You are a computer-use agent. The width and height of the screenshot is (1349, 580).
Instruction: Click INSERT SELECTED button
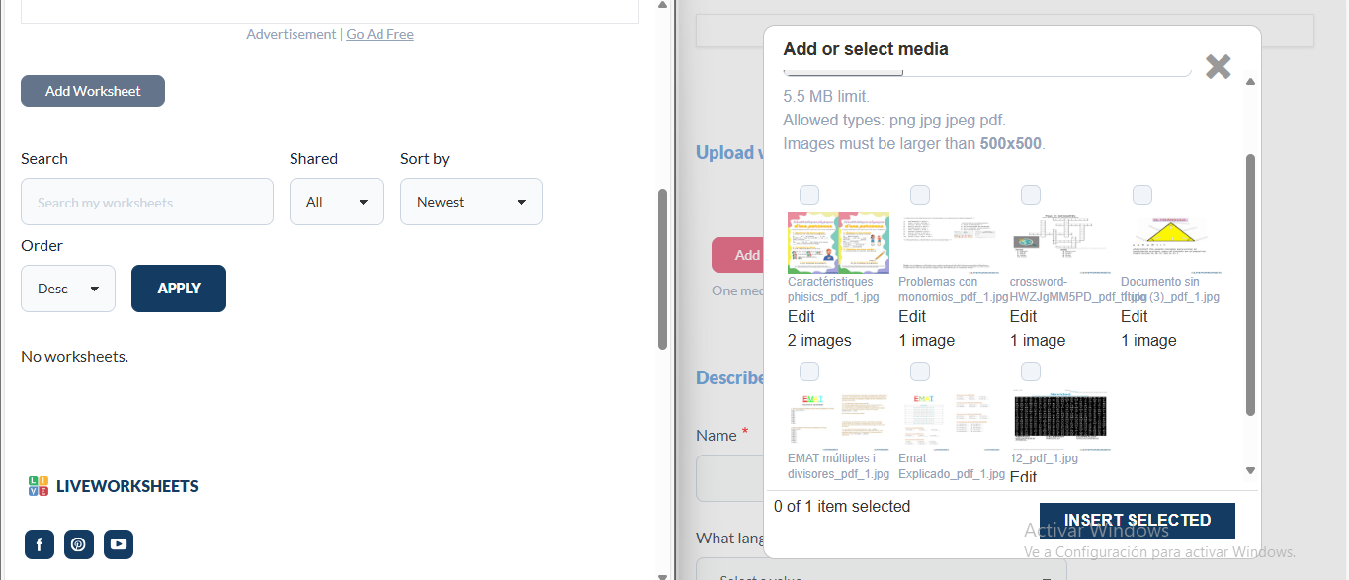click(x=1137, y=520)
